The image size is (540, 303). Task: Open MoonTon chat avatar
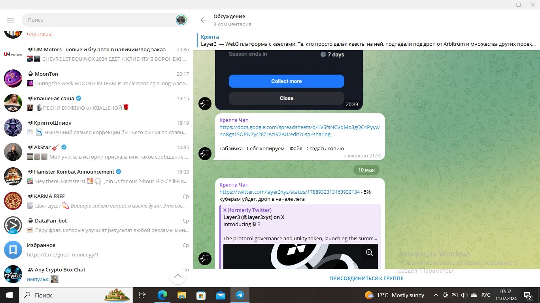click(13, 79)
